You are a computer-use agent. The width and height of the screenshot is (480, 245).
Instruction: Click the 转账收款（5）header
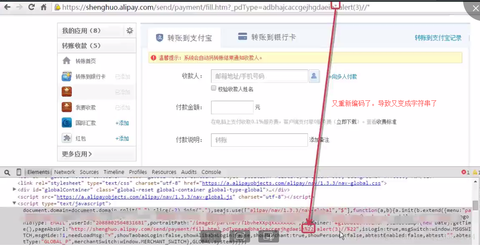pyautogui.click(x=81, y=45)
